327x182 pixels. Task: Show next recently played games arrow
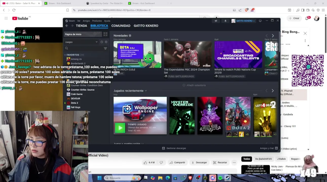pyautogui.click(x=273, y=91)
